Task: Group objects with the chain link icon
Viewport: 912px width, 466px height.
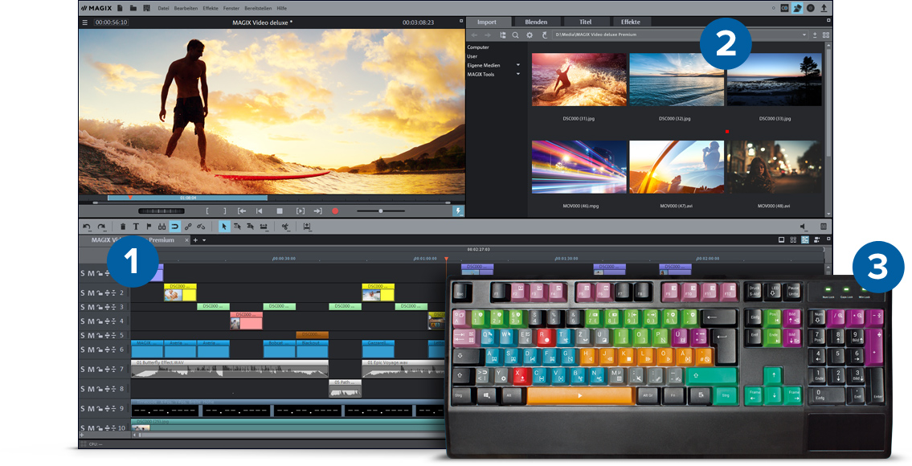Action: point(188,227)
